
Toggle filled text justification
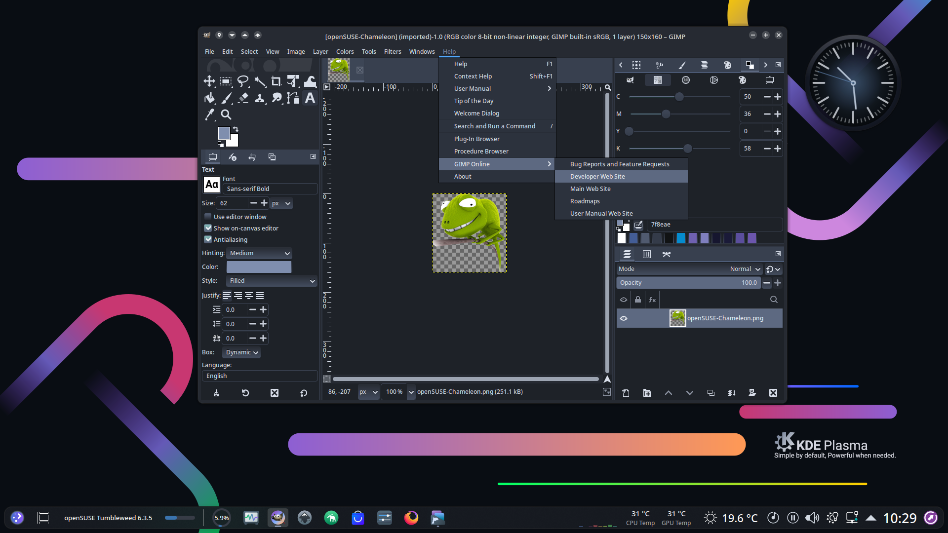click(x=260, y=296)
